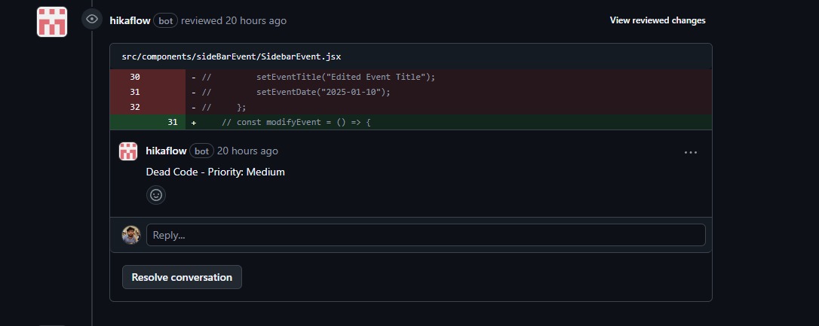Click the user avatar beside the reply box
819x326 pixels.
131,235
